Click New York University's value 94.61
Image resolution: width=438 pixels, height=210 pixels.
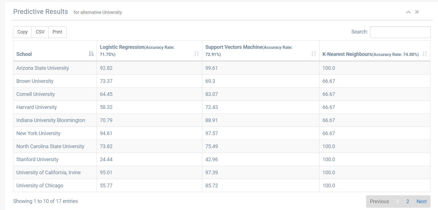tap(106, 133)
